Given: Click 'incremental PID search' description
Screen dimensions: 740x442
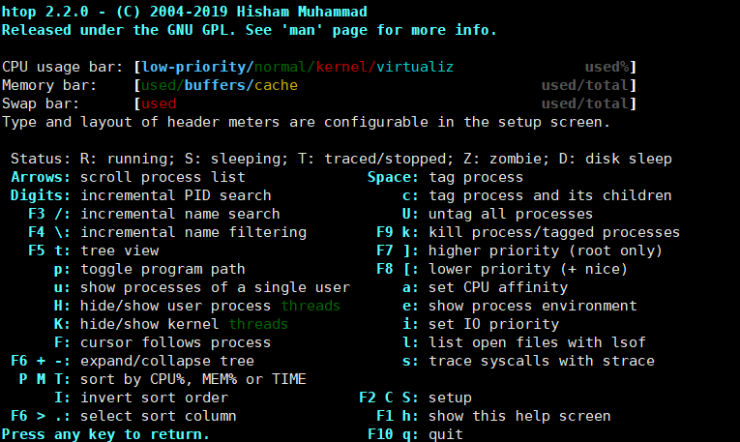Looking at the screenshot, I should [176, 195].
